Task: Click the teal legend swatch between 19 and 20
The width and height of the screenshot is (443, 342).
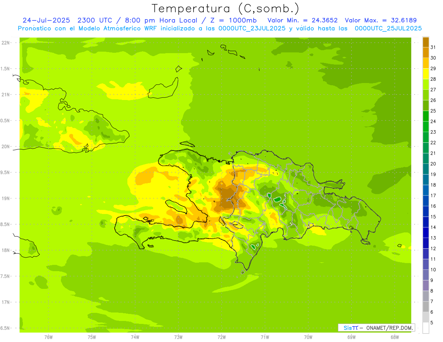Action: 426,169
